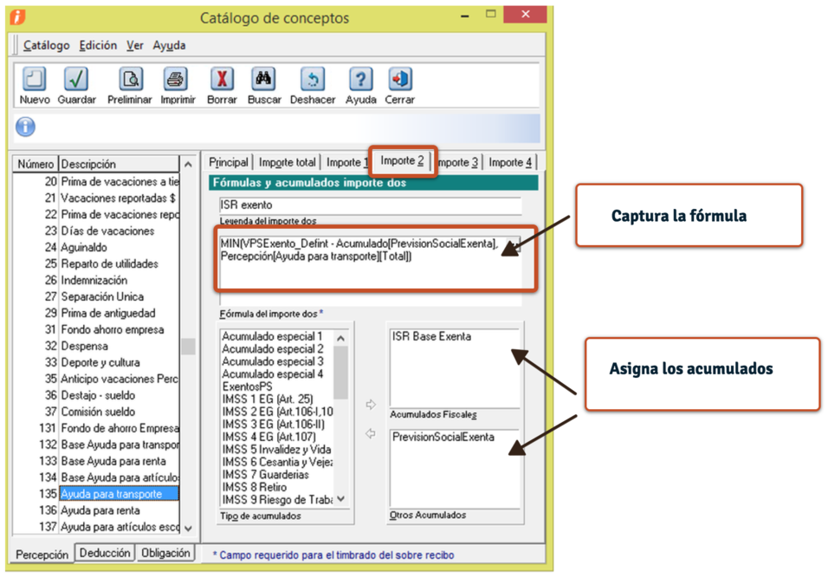Click the concept list scrollbar thumb

pyautogui.click(x=188, y=346)
